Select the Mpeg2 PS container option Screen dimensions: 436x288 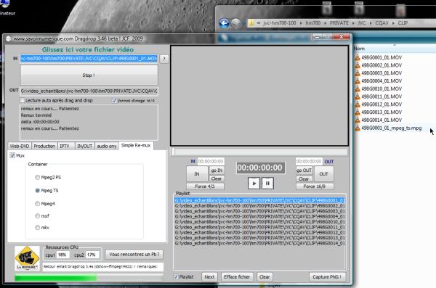(x=37, y=178)
